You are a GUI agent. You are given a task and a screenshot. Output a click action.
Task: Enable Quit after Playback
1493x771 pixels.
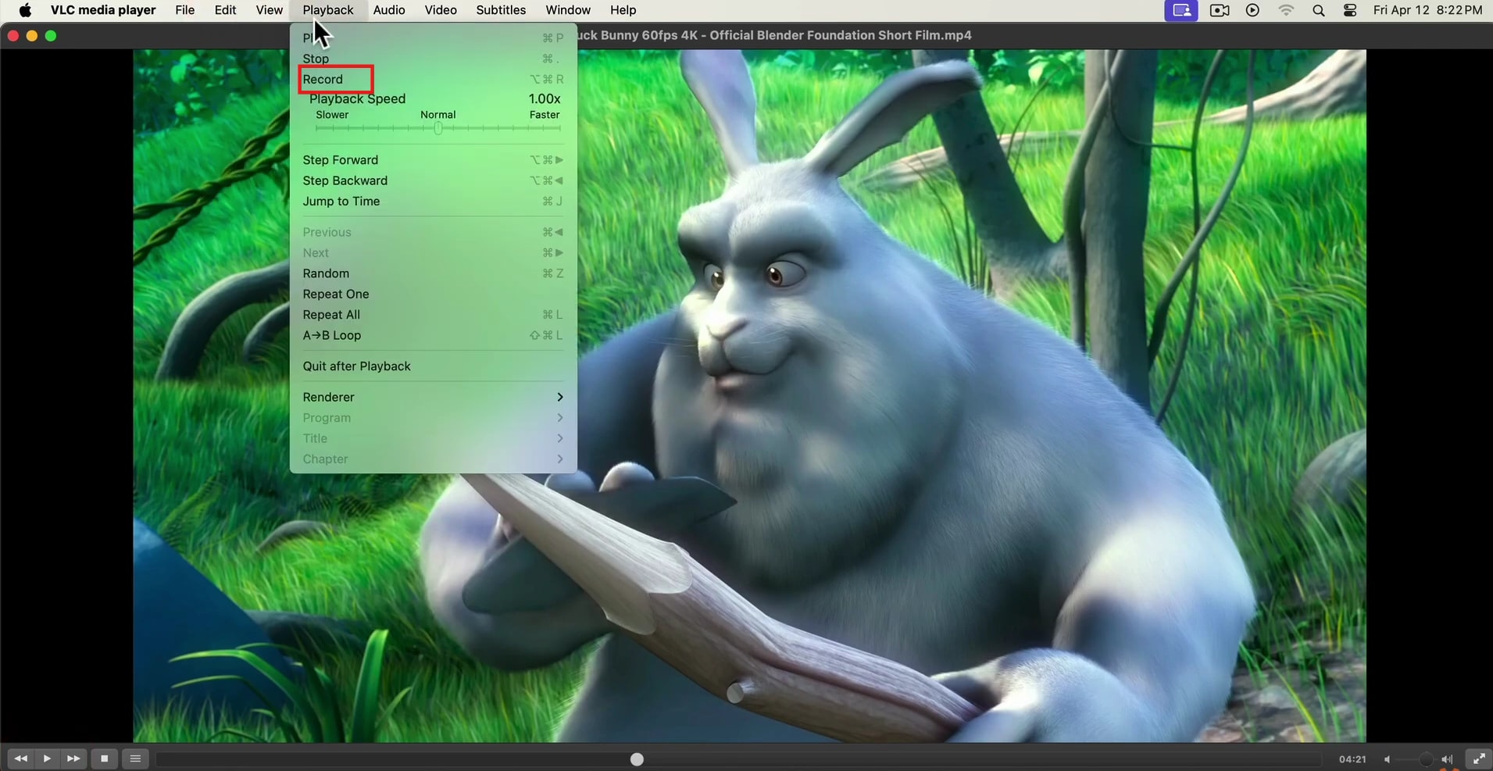click(433, 366)
